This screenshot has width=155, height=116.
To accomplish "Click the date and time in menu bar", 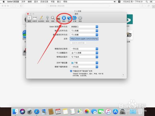I will (x=133, y=2).
